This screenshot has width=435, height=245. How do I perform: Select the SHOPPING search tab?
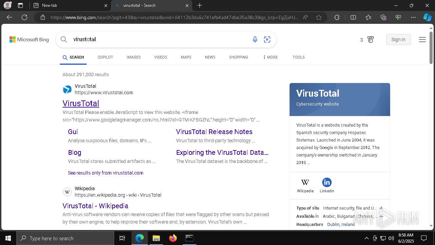tap(238, 57)
